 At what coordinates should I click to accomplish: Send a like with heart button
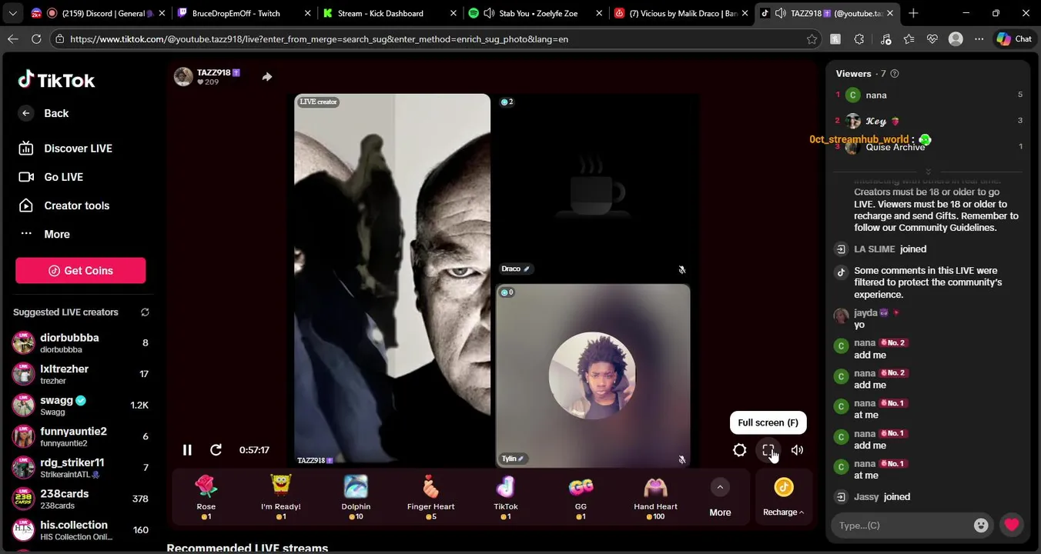click(1012, 526)
